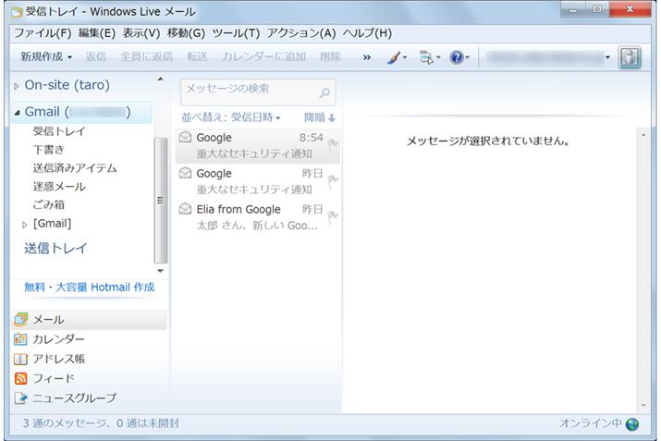This screenshot has width=661, height=441.
Task: Select the ごみ箱 trash folder
Action: pyautogui.click(x=48, y=204)
